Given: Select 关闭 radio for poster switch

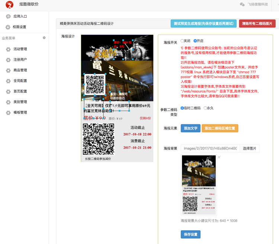Looking at the screenshot, I should point(182,41).
